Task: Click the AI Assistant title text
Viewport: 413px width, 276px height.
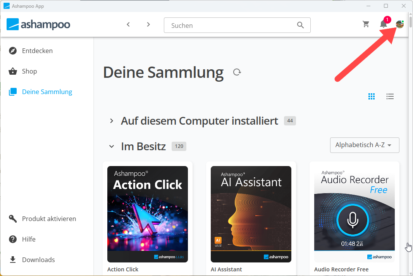Action: [226, 269]
